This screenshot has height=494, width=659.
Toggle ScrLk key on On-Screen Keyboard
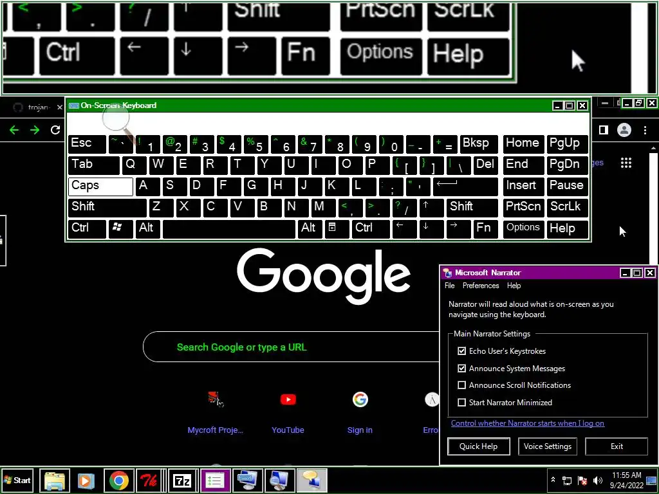(x=568, y=208)
